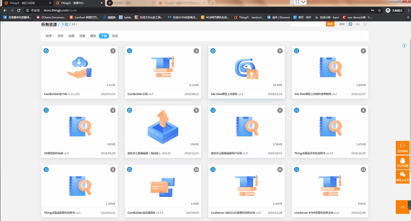Select the 模型 filter option
The width and height of the screenshot is (411, 221).
click(x=93, y=36)
